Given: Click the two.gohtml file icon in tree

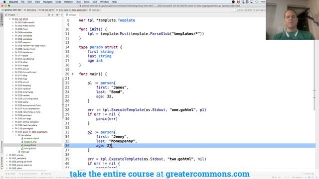Looking at the screenshot, I should point(22,148).
